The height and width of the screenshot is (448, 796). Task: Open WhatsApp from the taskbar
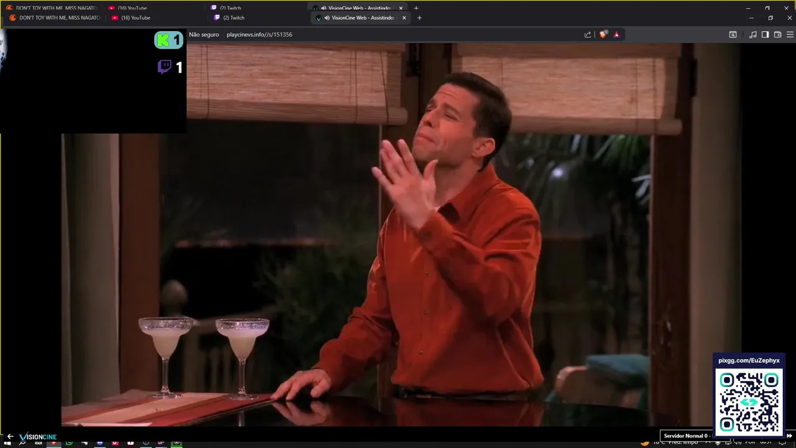click(69, 443)
